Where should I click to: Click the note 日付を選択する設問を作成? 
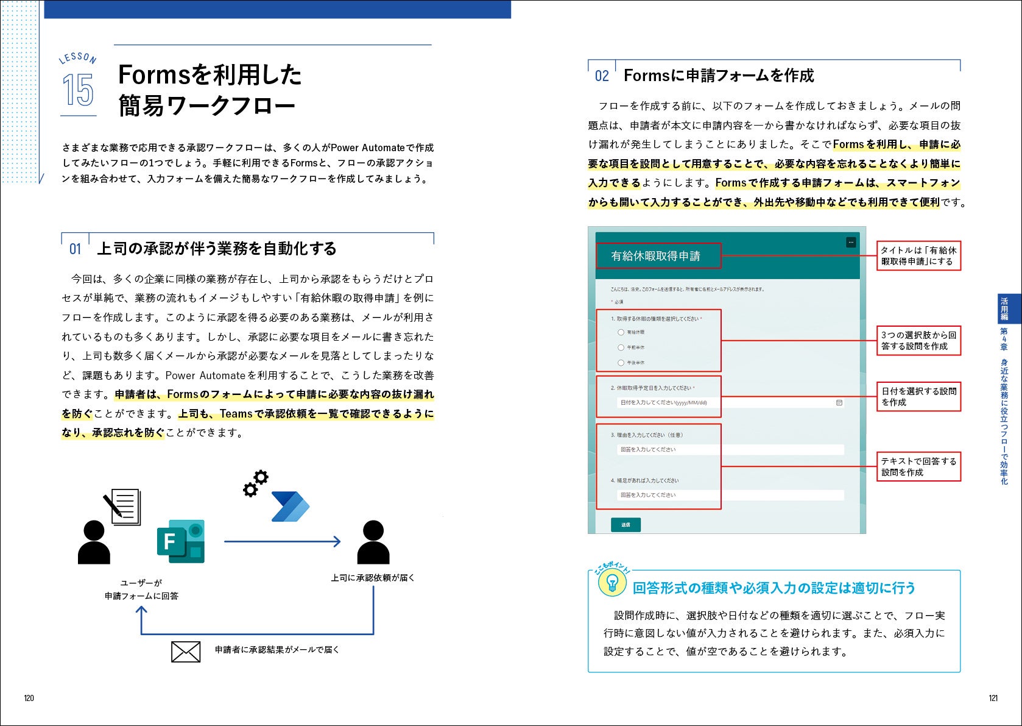coord(918,396)
